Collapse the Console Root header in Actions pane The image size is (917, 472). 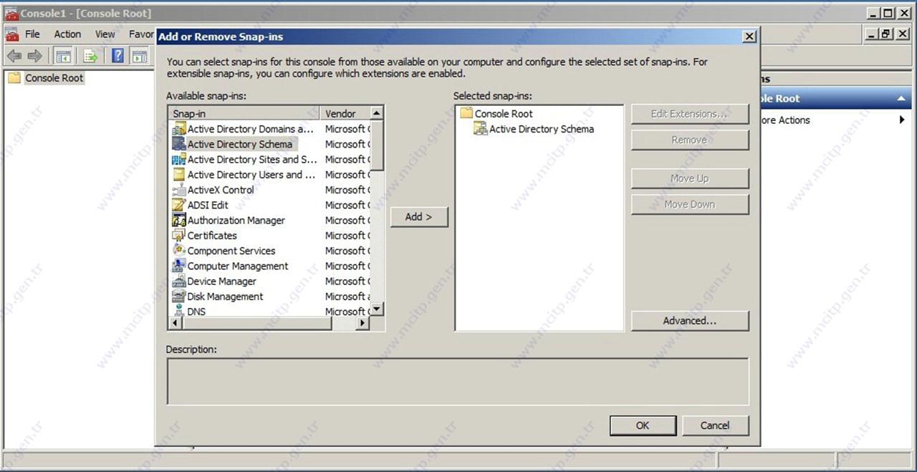coord(901,99)
